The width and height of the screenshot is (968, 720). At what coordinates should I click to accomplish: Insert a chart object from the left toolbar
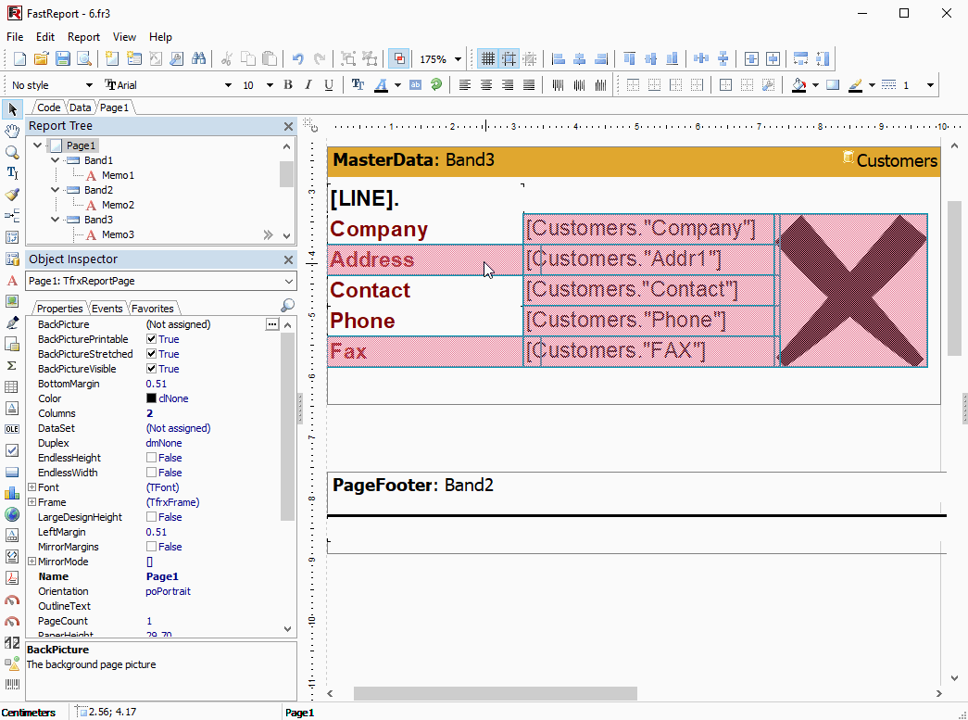pos(12,493)
